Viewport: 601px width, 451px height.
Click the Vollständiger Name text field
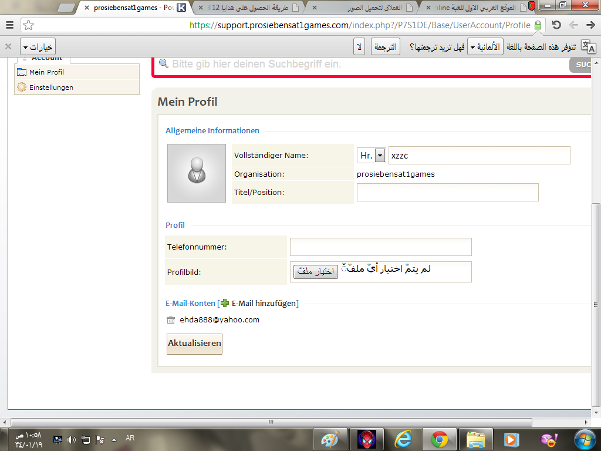(479, 155)
